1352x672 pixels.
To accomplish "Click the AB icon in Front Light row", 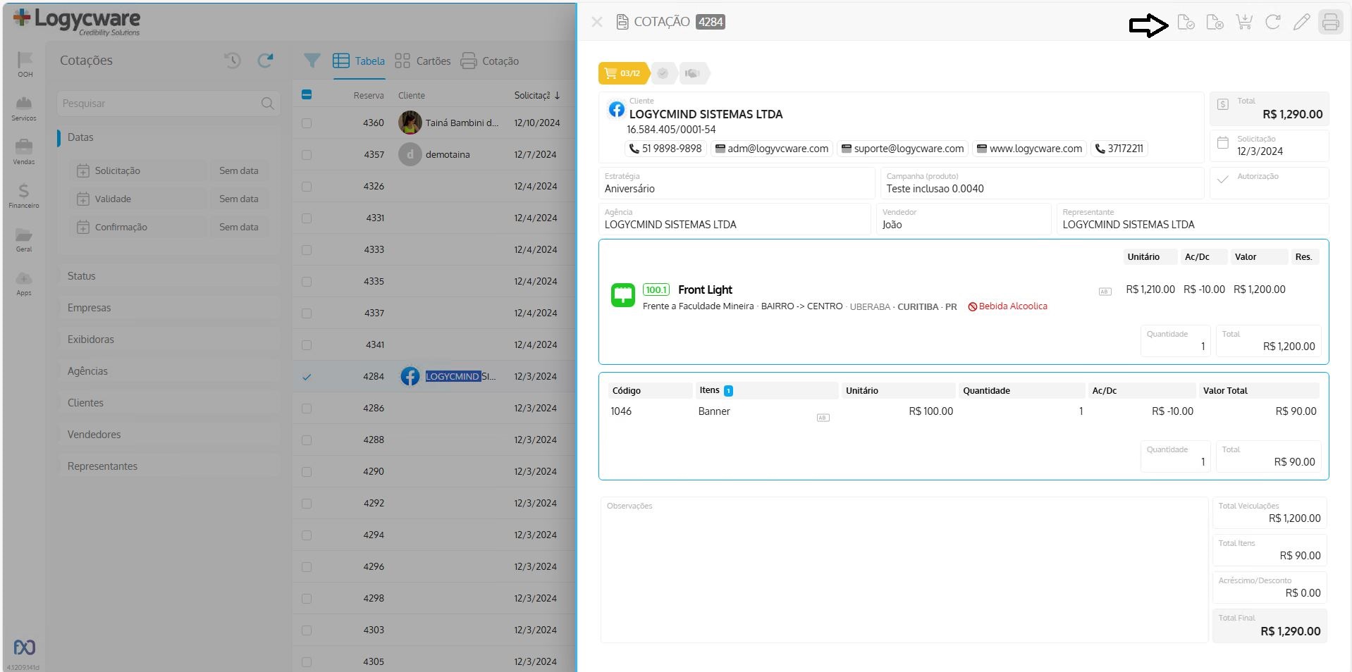I will [x=1105, y=292].
